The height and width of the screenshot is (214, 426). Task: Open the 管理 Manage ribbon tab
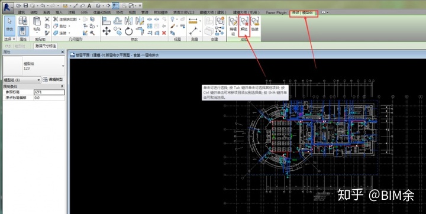coord(144,12)
